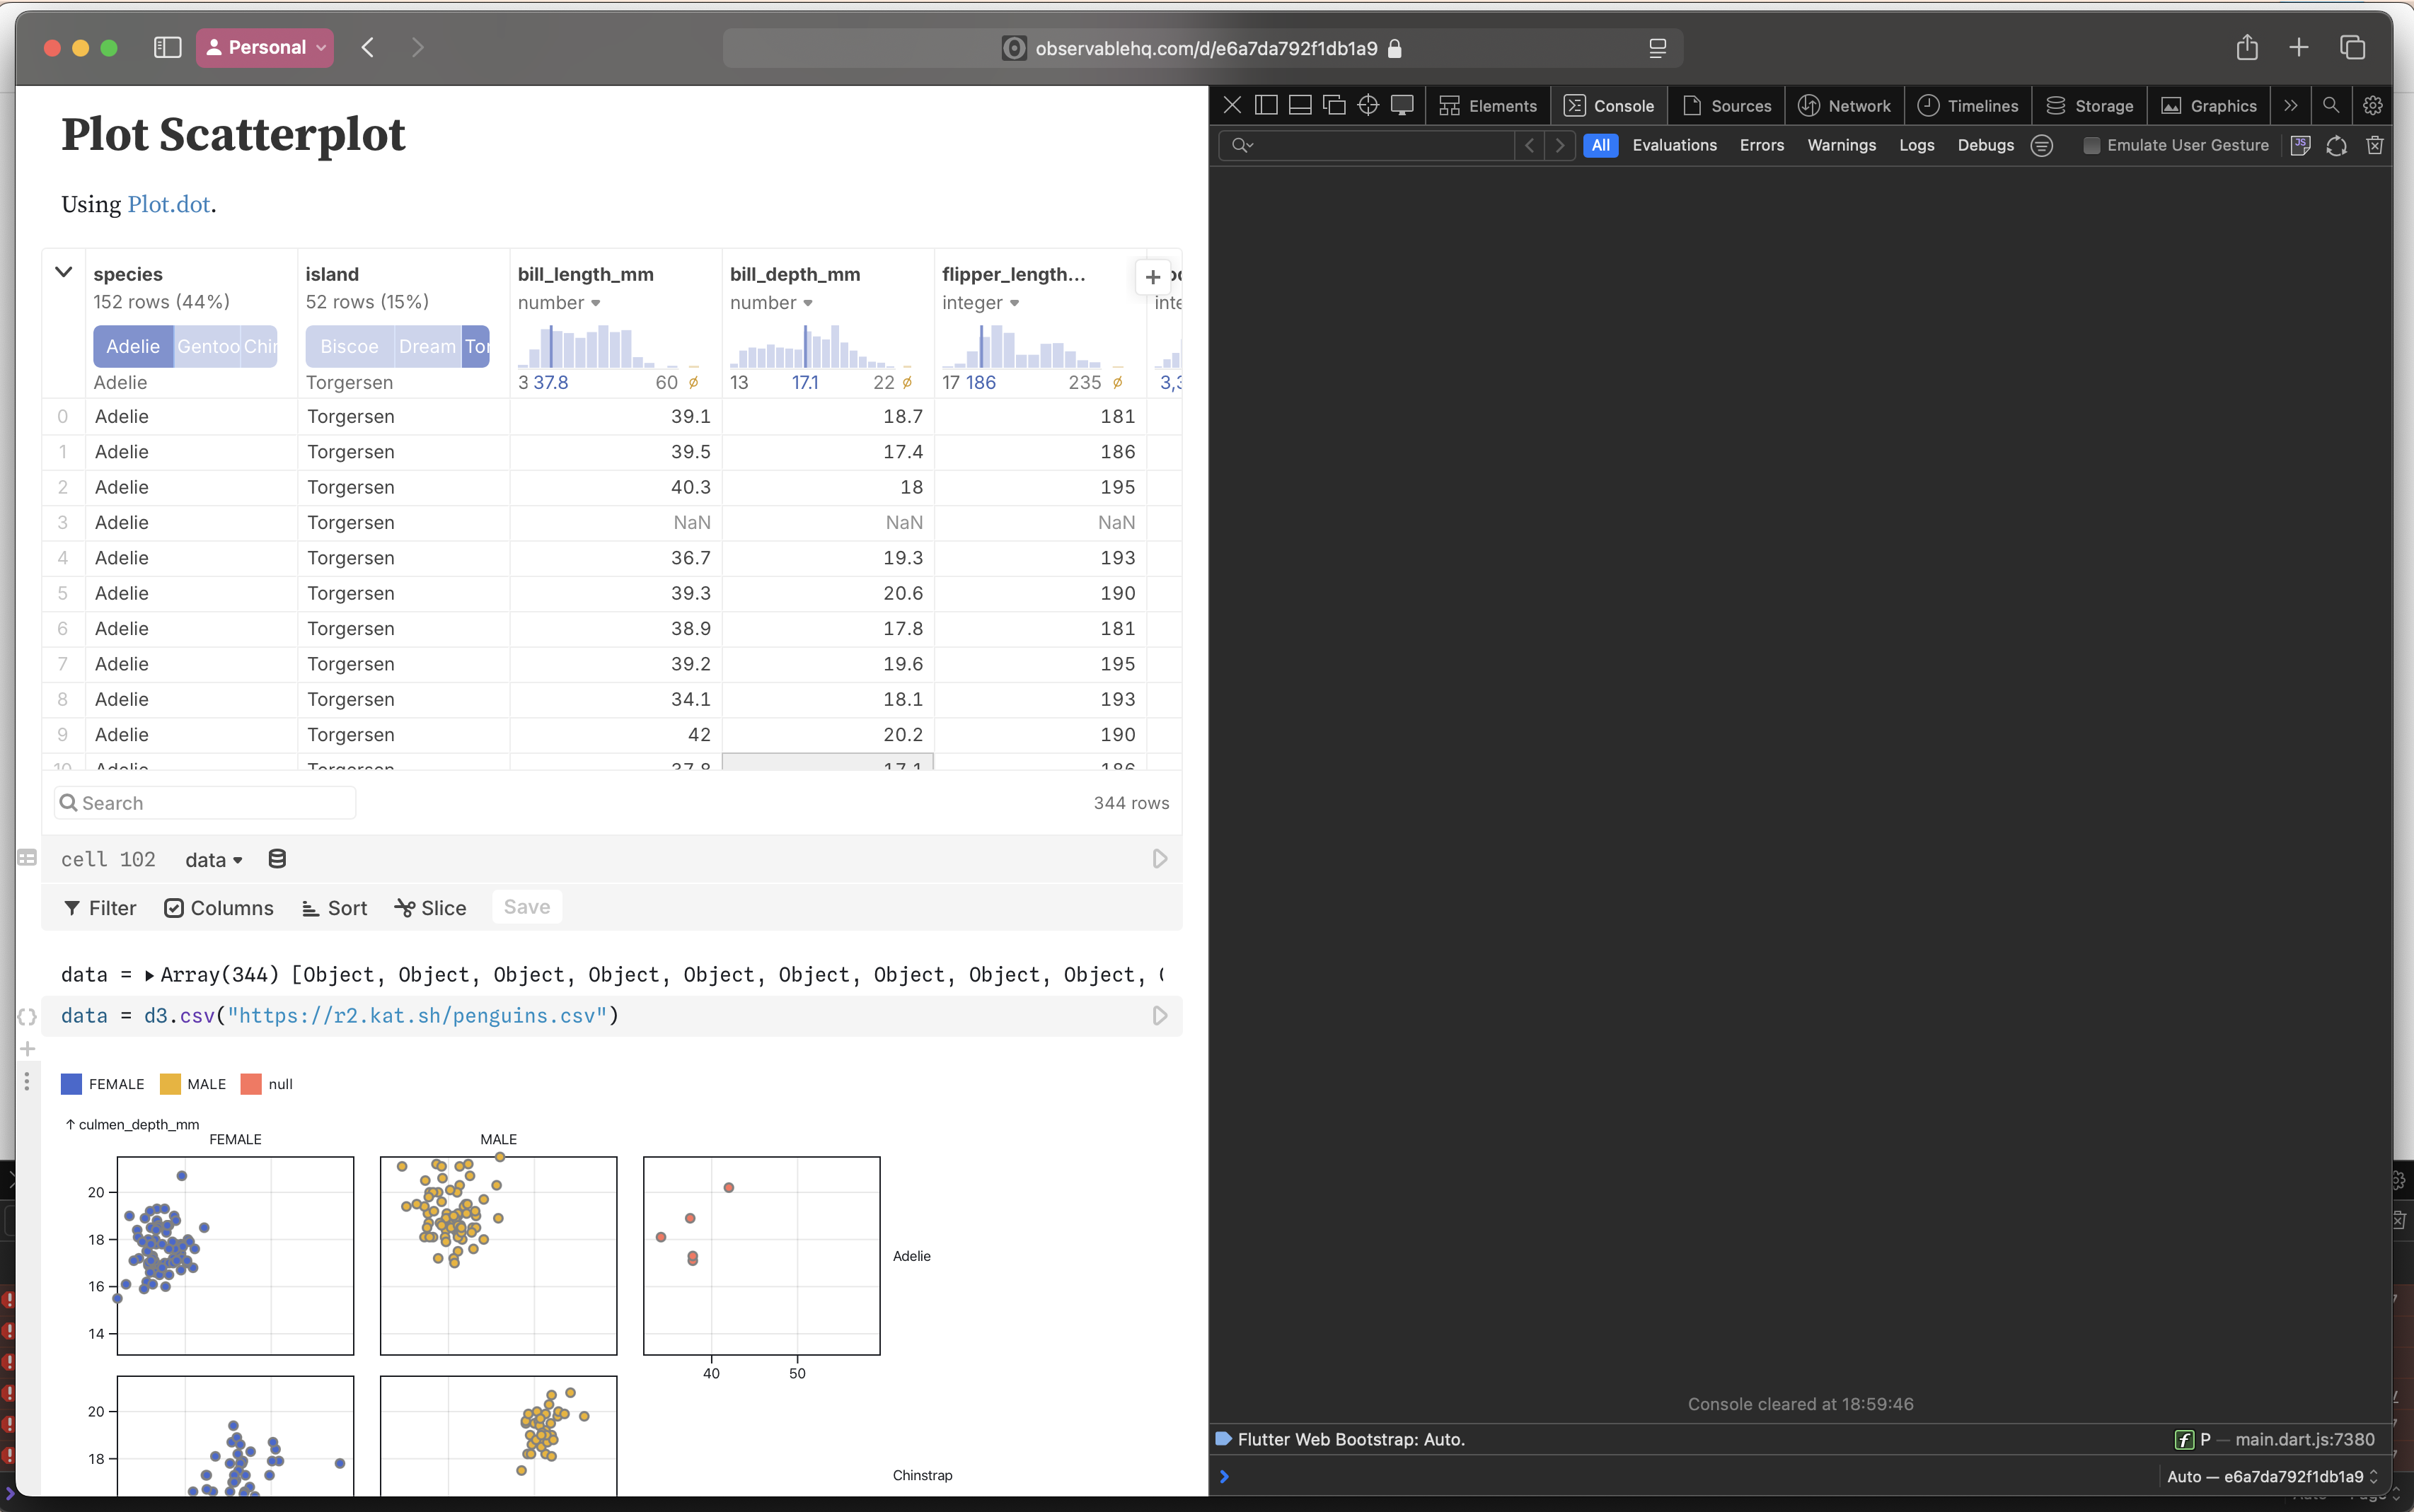Switch to the Network tab
This screenshot has height=1512, width=2414.
pyautogui.click(x=1844, y=105)
